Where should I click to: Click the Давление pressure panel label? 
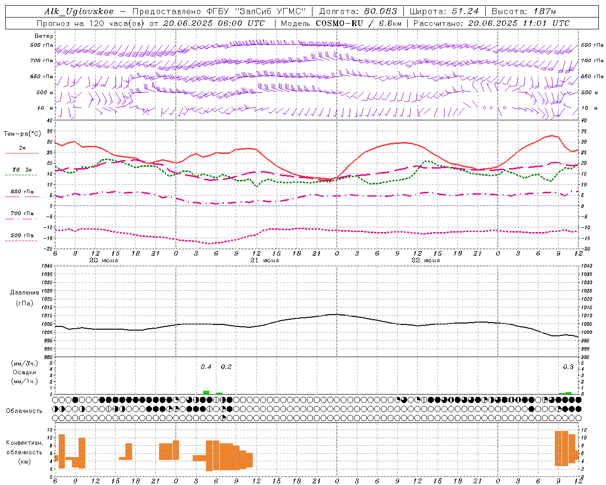tap(25, 293)
